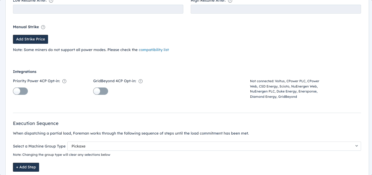372x175 pixels.
Task: Click the + Add Step button
Action: (26, 167)
